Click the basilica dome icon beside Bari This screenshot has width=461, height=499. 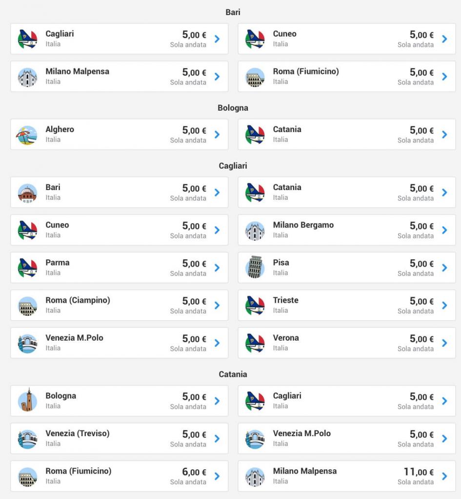[x=27, y=192]
